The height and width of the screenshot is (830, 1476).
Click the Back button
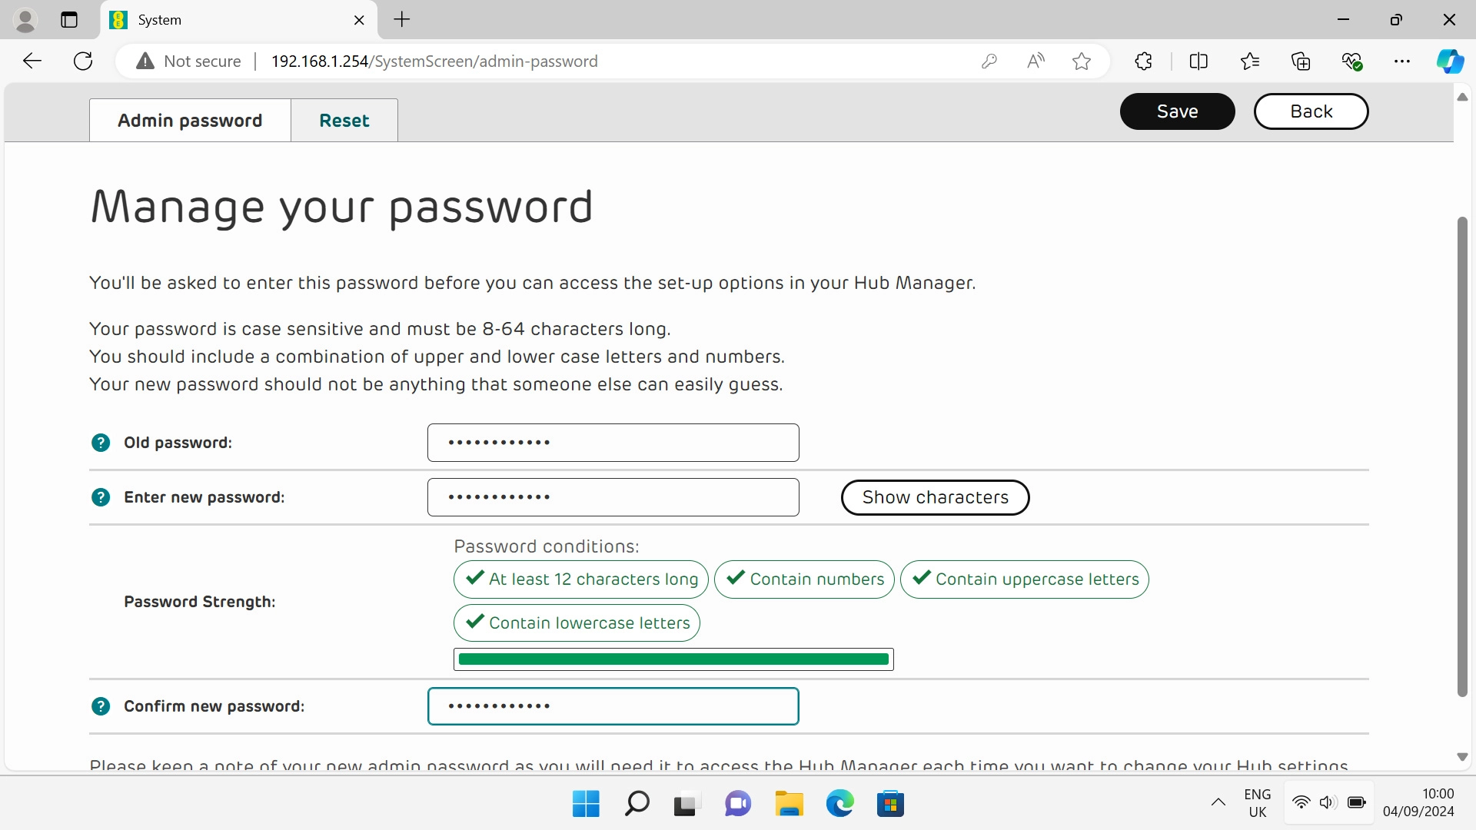pos(1311,111)
